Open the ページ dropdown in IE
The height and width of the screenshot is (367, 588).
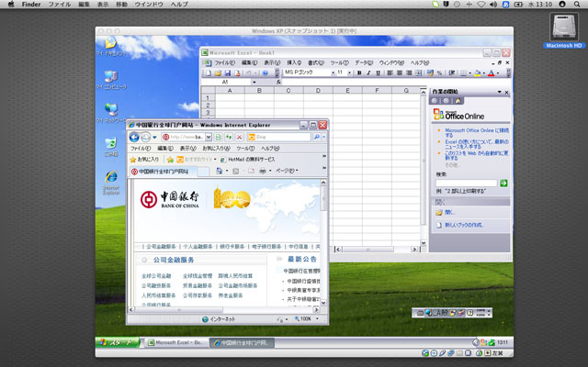[287, 172]
